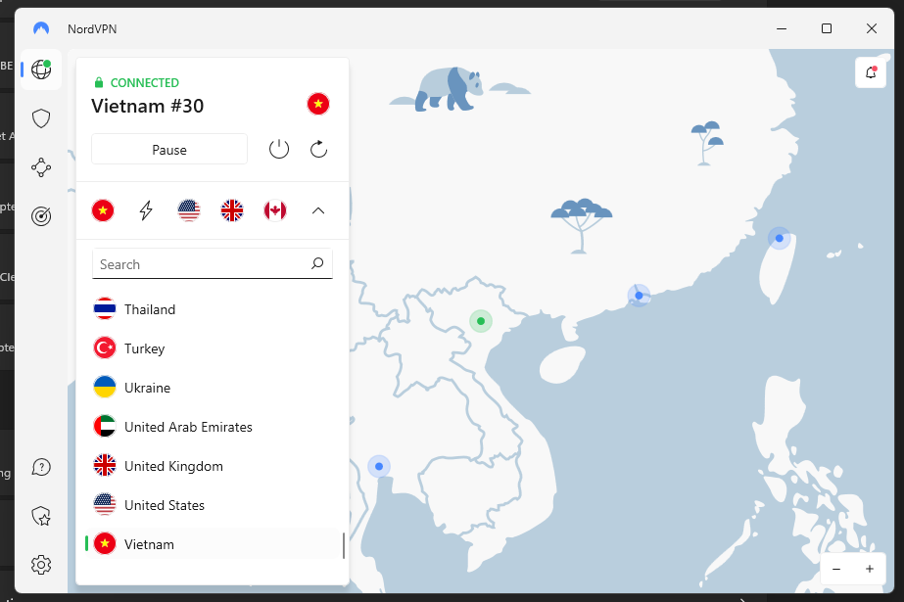This screenshot has height=602, width=904.
Task: Click the disconnect power icon
Action: (279, 149)
